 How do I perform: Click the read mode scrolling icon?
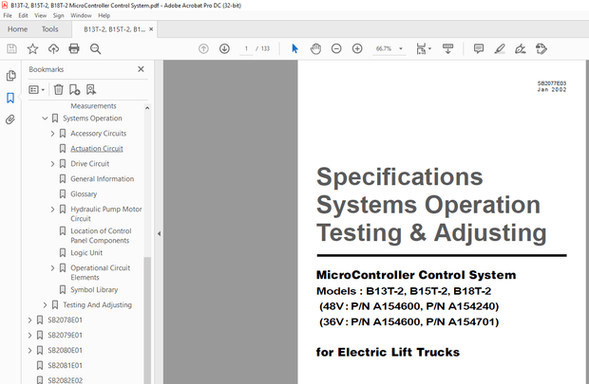[447, 48]
